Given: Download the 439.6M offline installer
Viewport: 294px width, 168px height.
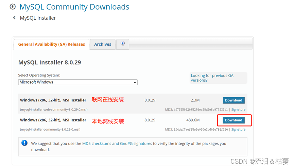Looking at the screenshot, I should pos(234,120).
